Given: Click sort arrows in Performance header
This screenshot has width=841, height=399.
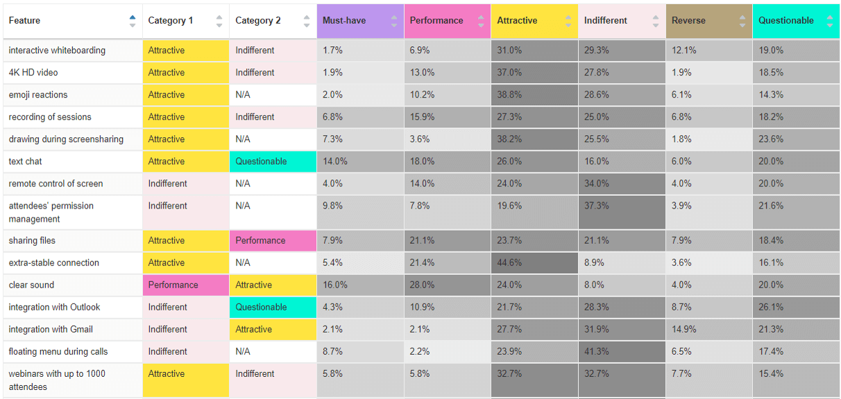Looking at the screenshot, I should click(x=481, y=21).
